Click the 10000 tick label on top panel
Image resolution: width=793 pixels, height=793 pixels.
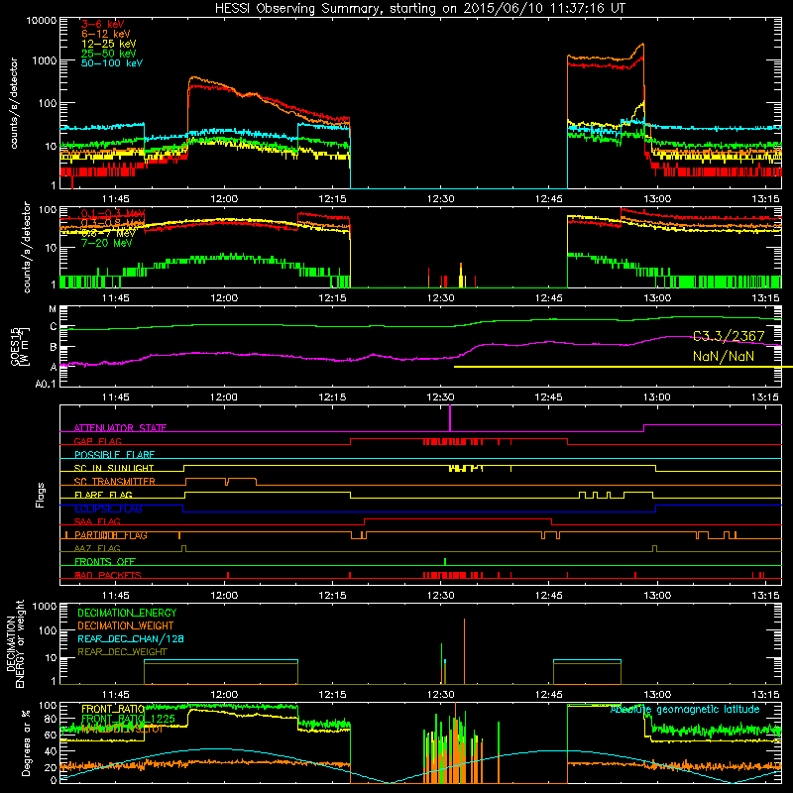coord(42,20)
